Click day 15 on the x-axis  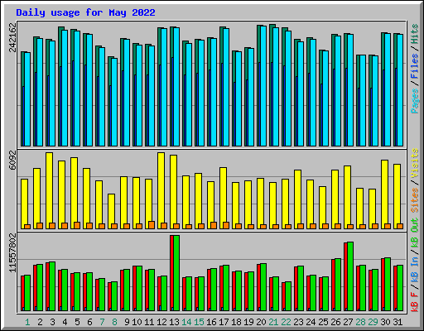199,322
